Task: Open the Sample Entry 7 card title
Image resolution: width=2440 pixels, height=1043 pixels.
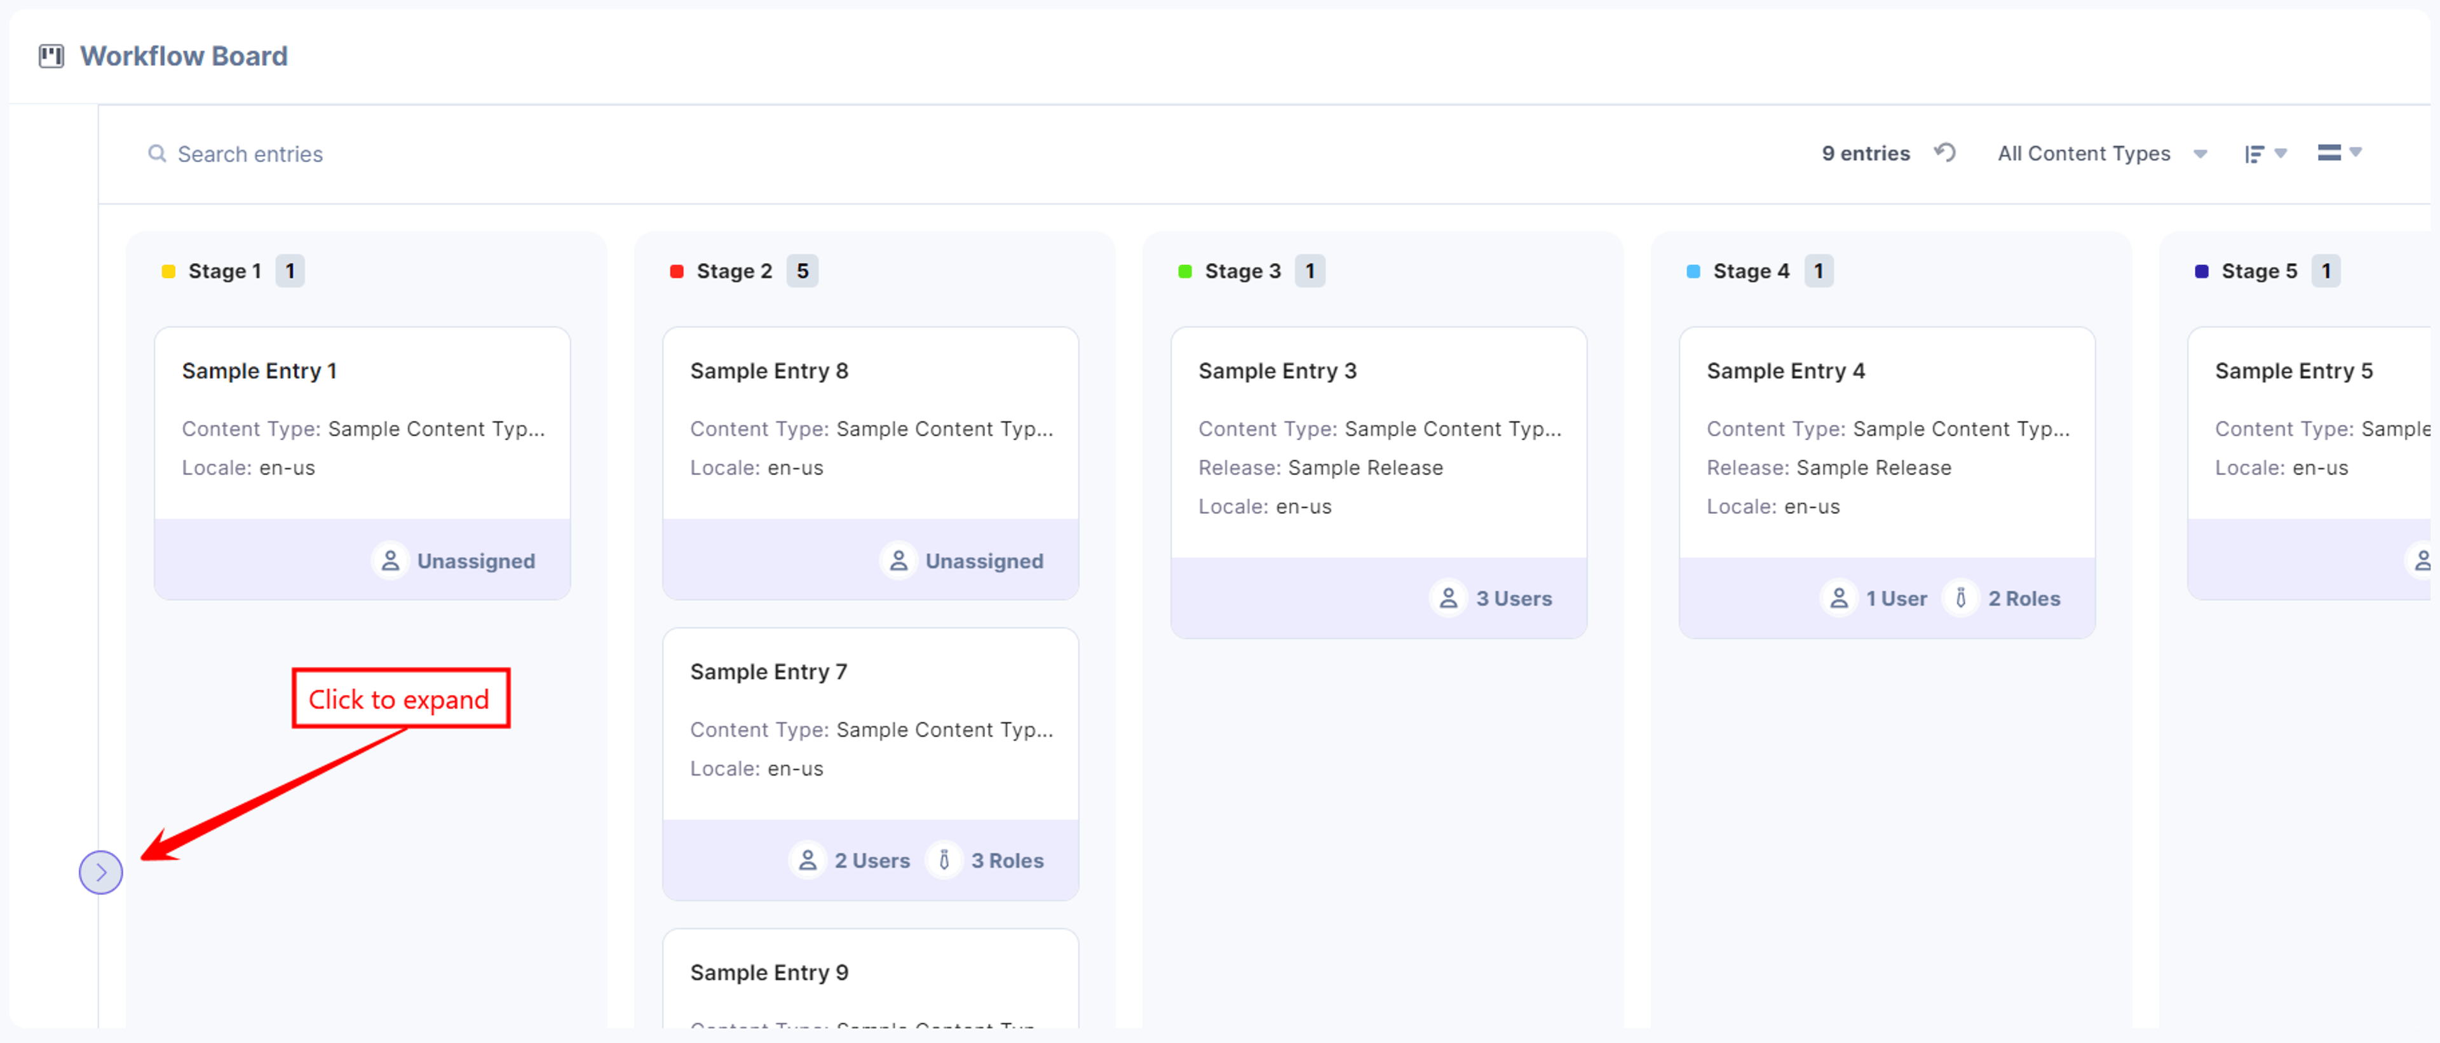Action: coord(768,672)
